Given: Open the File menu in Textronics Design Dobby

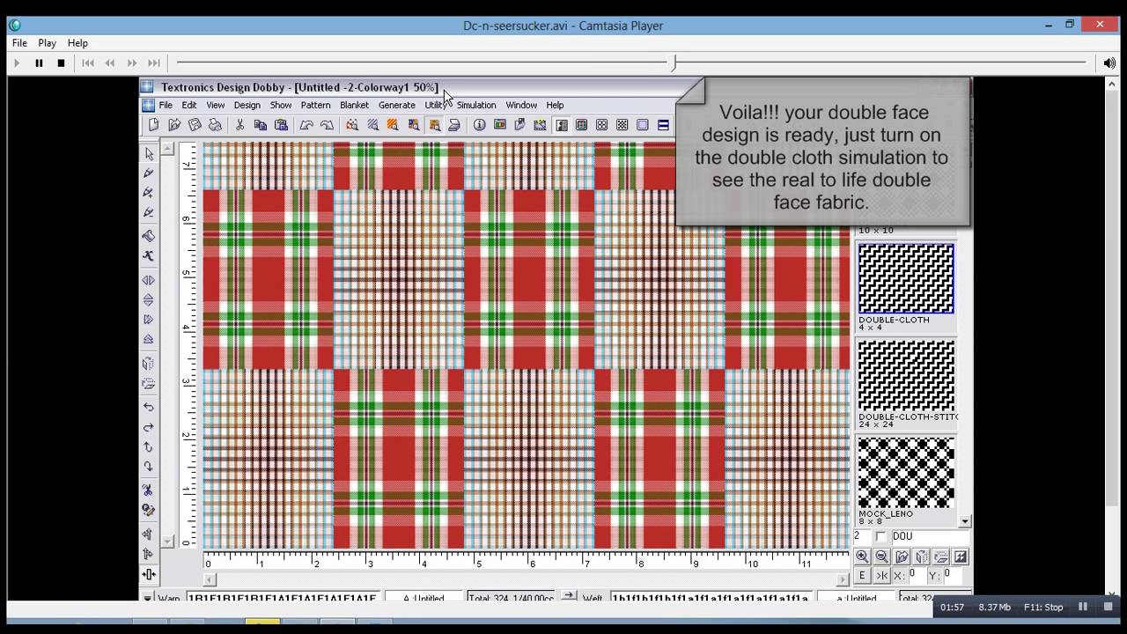Looking at the screenshot, I should click(166, 105).
